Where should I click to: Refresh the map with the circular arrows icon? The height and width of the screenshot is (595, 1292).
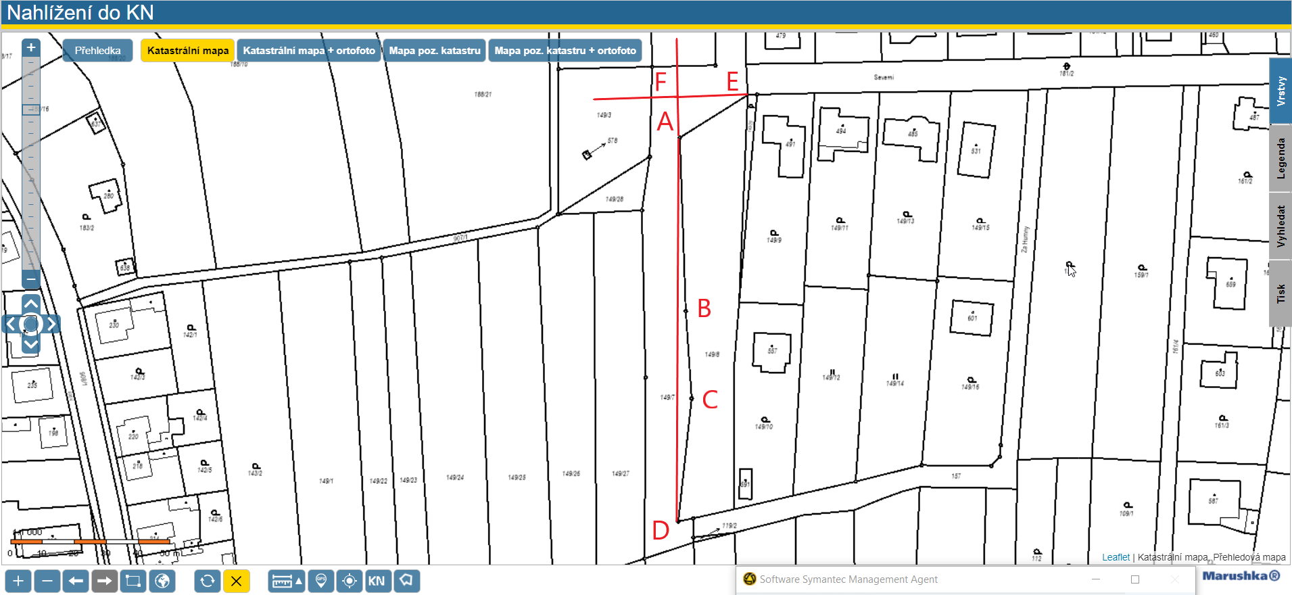(x=208, y=581)
